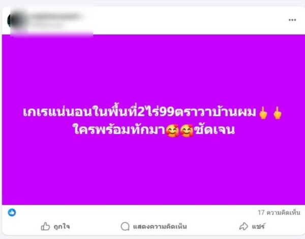Click the first hugging face emoji
This screenshot has height=239, width=305.
click(x=172, y=131)
